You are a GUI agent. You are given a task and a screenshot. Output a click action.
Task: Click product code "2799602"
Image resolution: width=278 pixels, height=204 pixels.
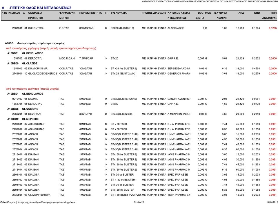pos(17,129)
